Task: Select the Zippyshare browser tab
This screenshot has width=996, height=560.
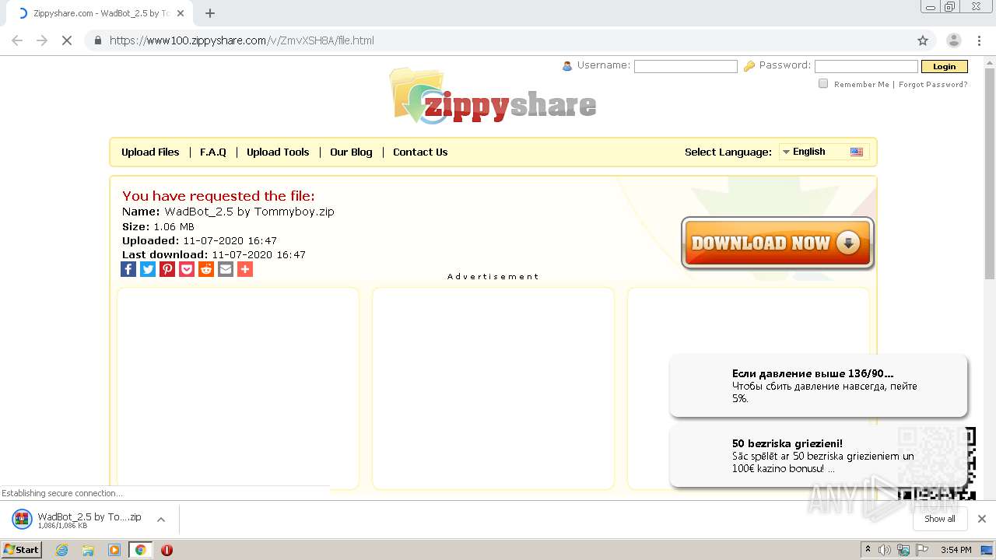Action: (100, 13)
